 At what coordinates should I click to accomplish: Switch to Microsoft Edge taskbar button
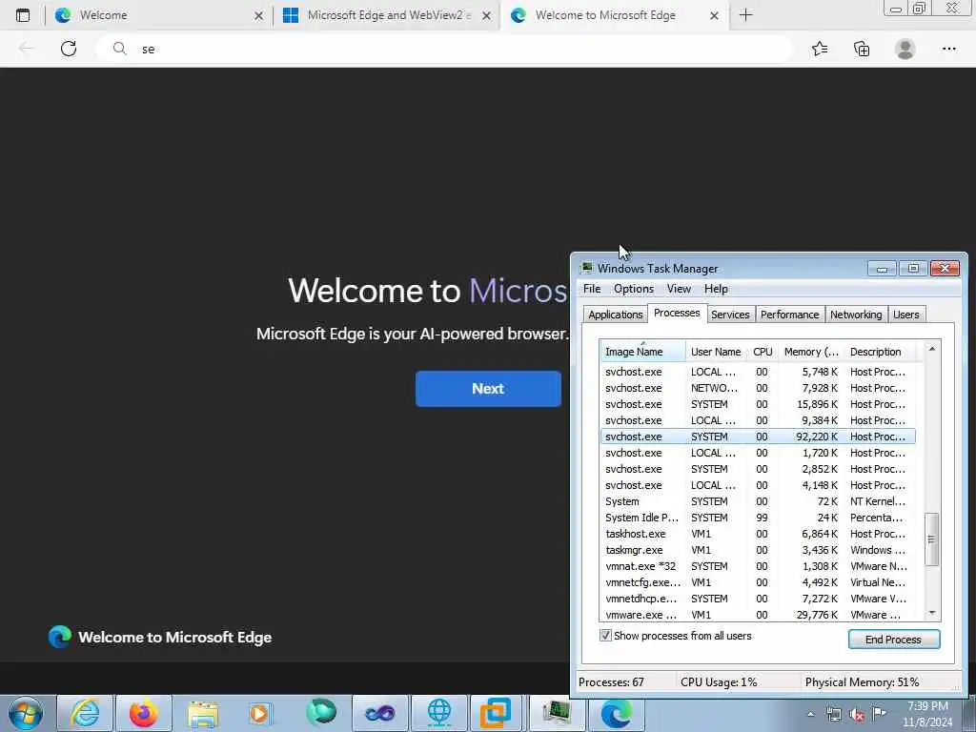coord(616,713)
